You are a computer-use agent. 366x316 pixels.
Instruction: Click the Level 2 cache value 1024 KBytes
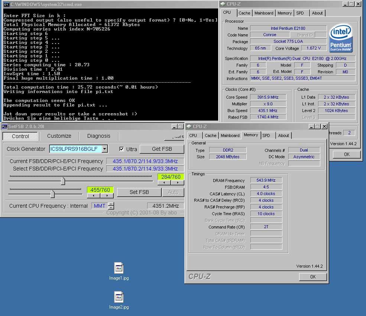click(336, 111)
